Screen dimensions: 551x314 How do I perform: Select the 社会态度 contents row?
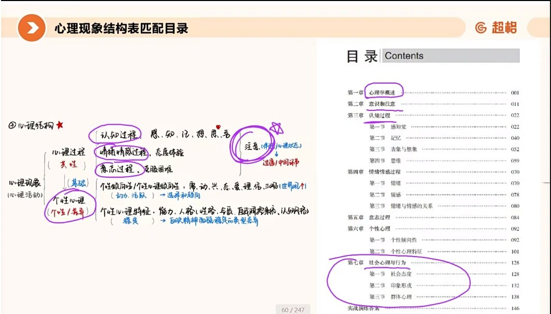point(444,274)
